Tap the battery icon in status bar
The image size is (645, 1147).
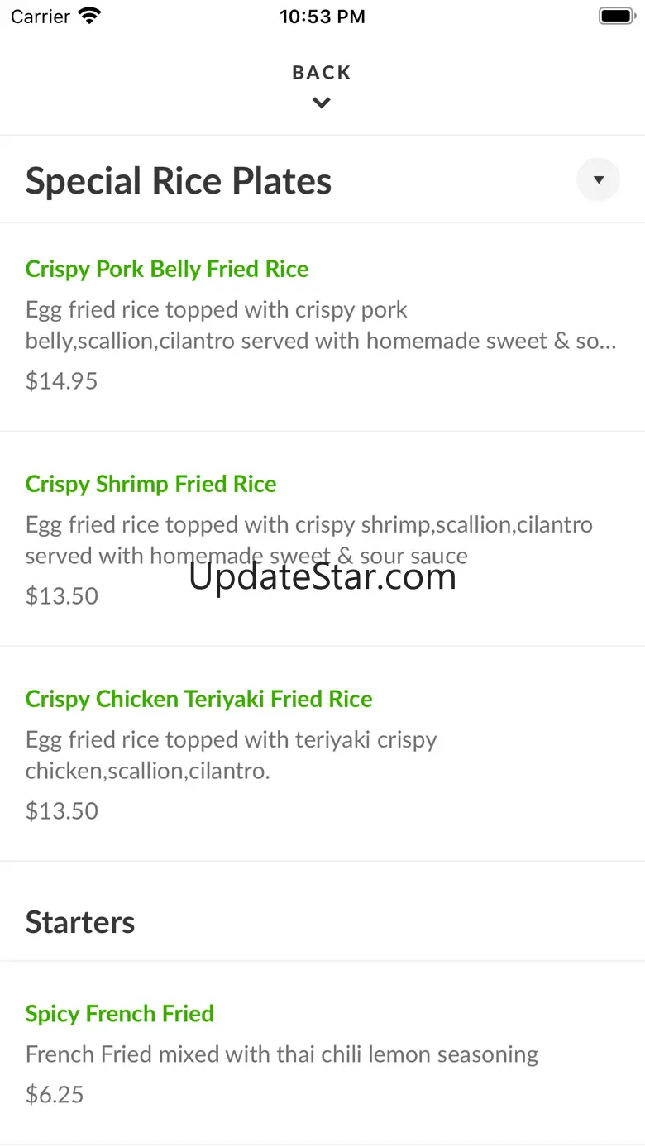coord(616,16)
